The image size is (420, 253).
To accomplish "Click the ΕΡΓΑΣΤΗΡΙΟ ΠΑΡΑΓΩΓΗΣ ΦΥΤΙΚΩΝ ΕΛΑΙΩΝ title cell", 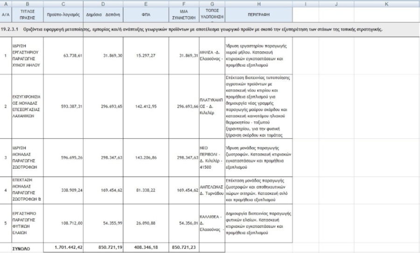I will pos(26,223).
